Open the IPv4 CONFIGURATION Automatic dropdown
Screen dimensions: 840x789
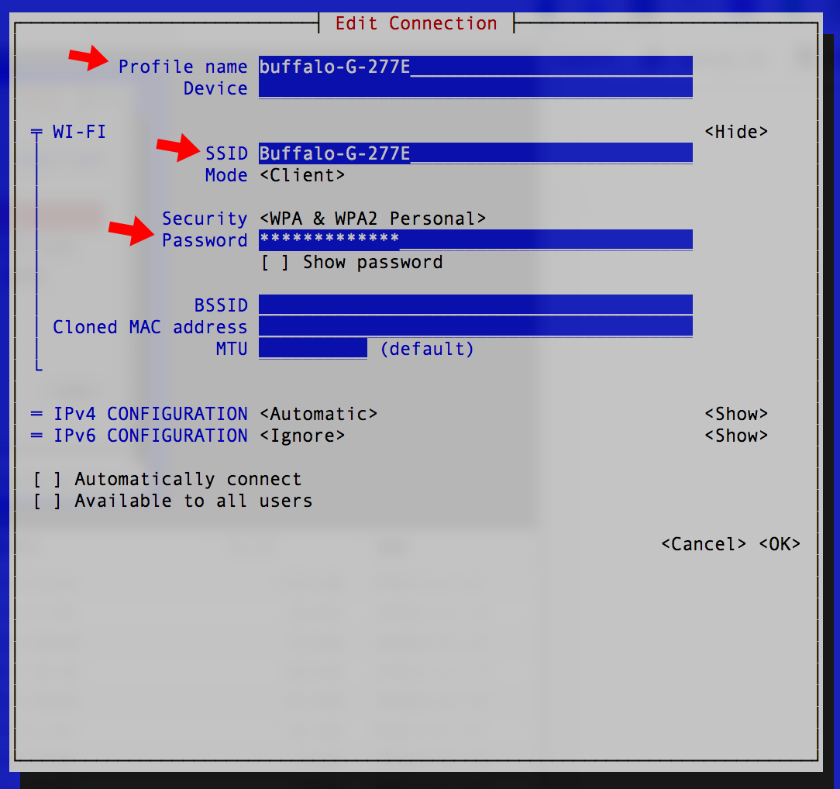point(318,413)
